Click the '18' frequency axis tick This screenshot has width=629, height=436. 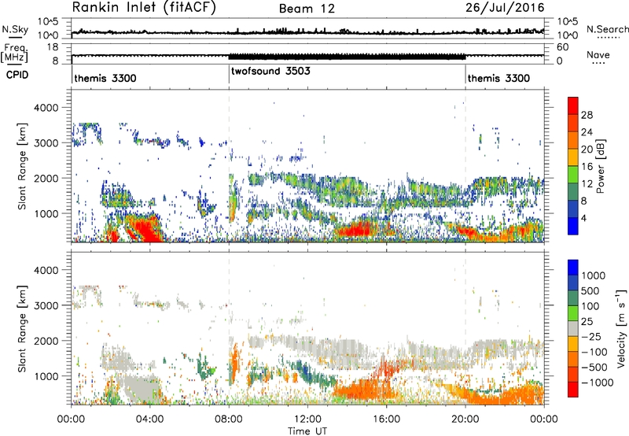coord(53,47)
